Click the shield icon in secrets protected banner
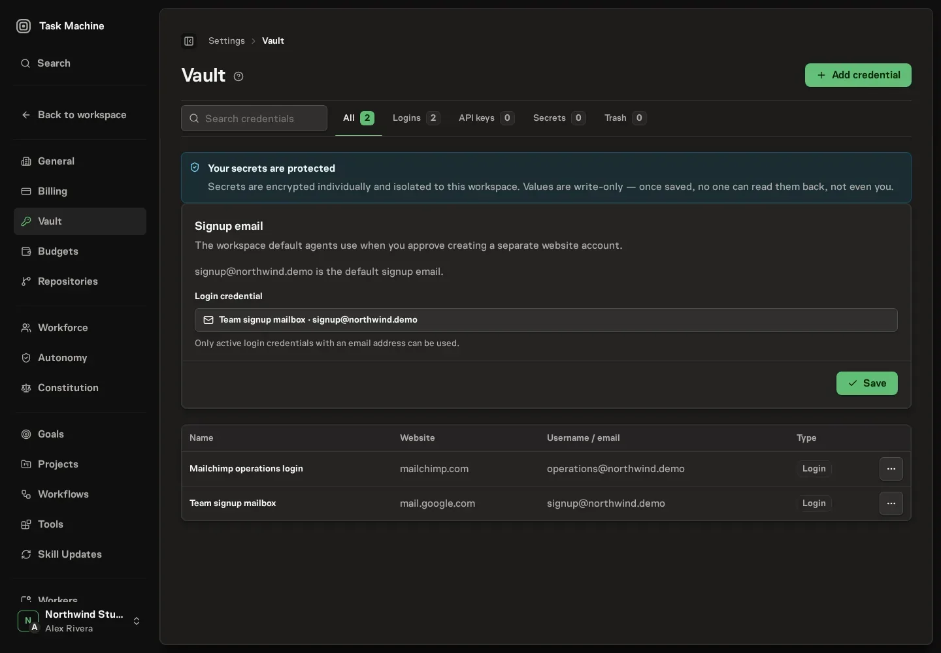Image resolution: width=941 pixels, height=653 pixels. (195, 168)
